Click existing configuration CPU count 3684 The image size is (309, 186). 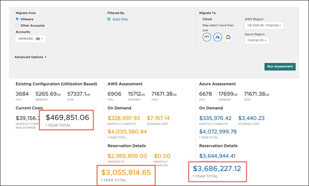(22, 94)
